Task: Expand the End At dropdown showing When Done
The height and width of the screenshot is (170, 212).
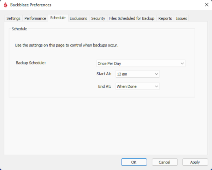Action: click(137, 86)
